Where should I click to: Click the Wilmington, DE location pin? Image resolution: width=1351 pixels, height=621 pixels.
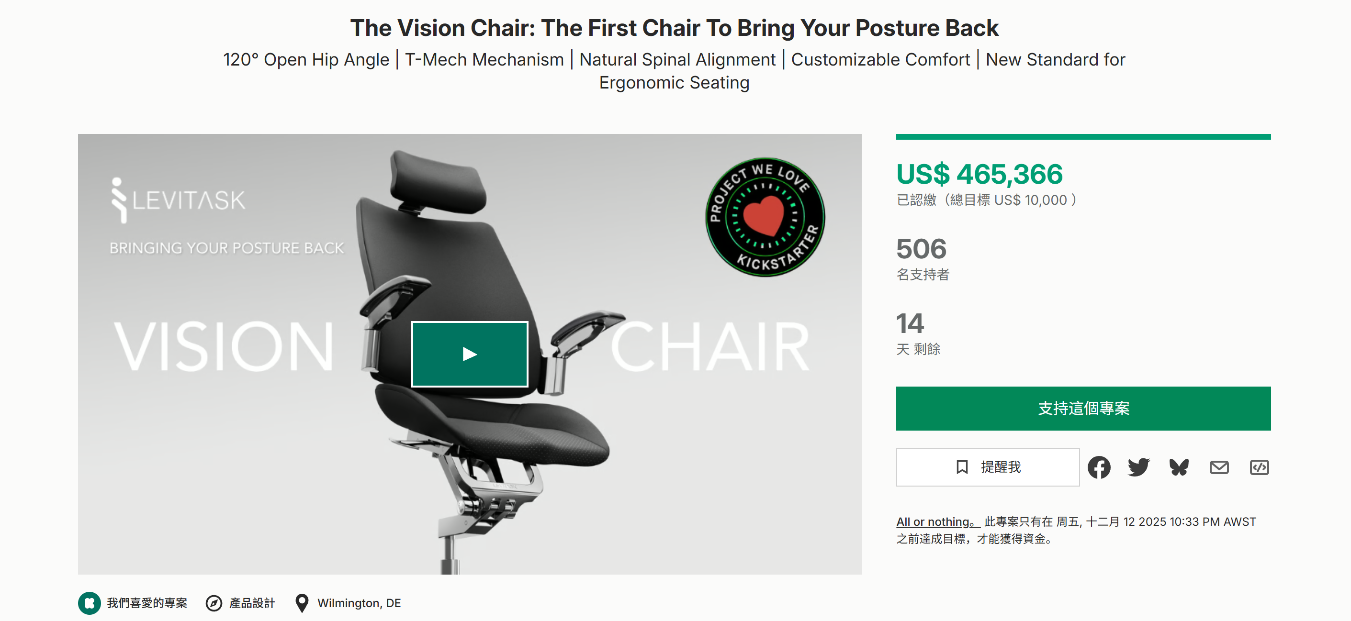click(x=302, y=603)
